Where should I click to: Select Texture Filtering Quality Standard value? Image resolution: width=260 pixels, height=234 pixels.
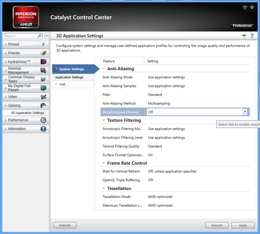tap(155, 146)
